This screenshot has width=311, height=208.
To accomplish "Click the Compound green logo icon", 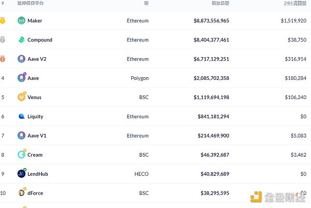I will [x=21, y=40].
